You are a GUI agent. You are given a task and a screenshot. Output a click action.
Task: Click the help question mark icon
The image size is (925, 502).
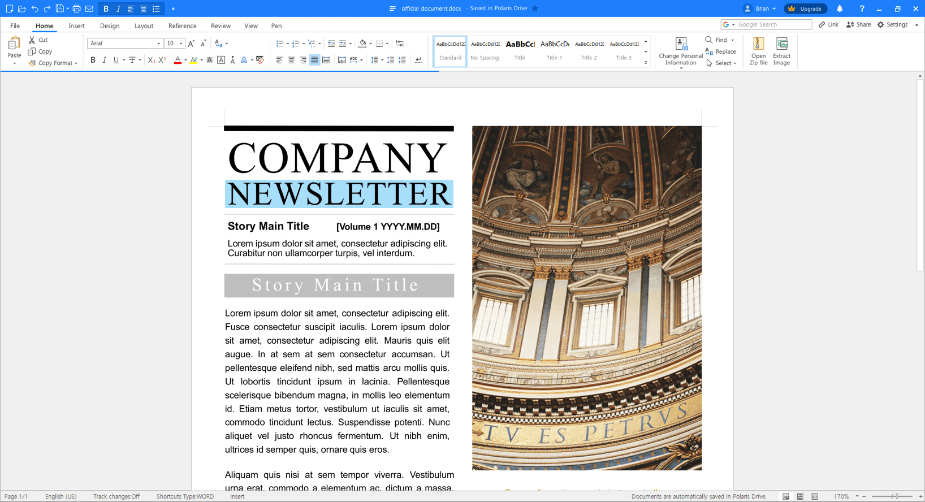click(862, 8)
